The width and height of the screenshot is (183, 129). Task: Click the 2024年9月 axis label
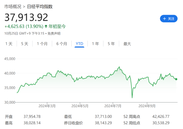pyautogui.click(x=147, y=106)
